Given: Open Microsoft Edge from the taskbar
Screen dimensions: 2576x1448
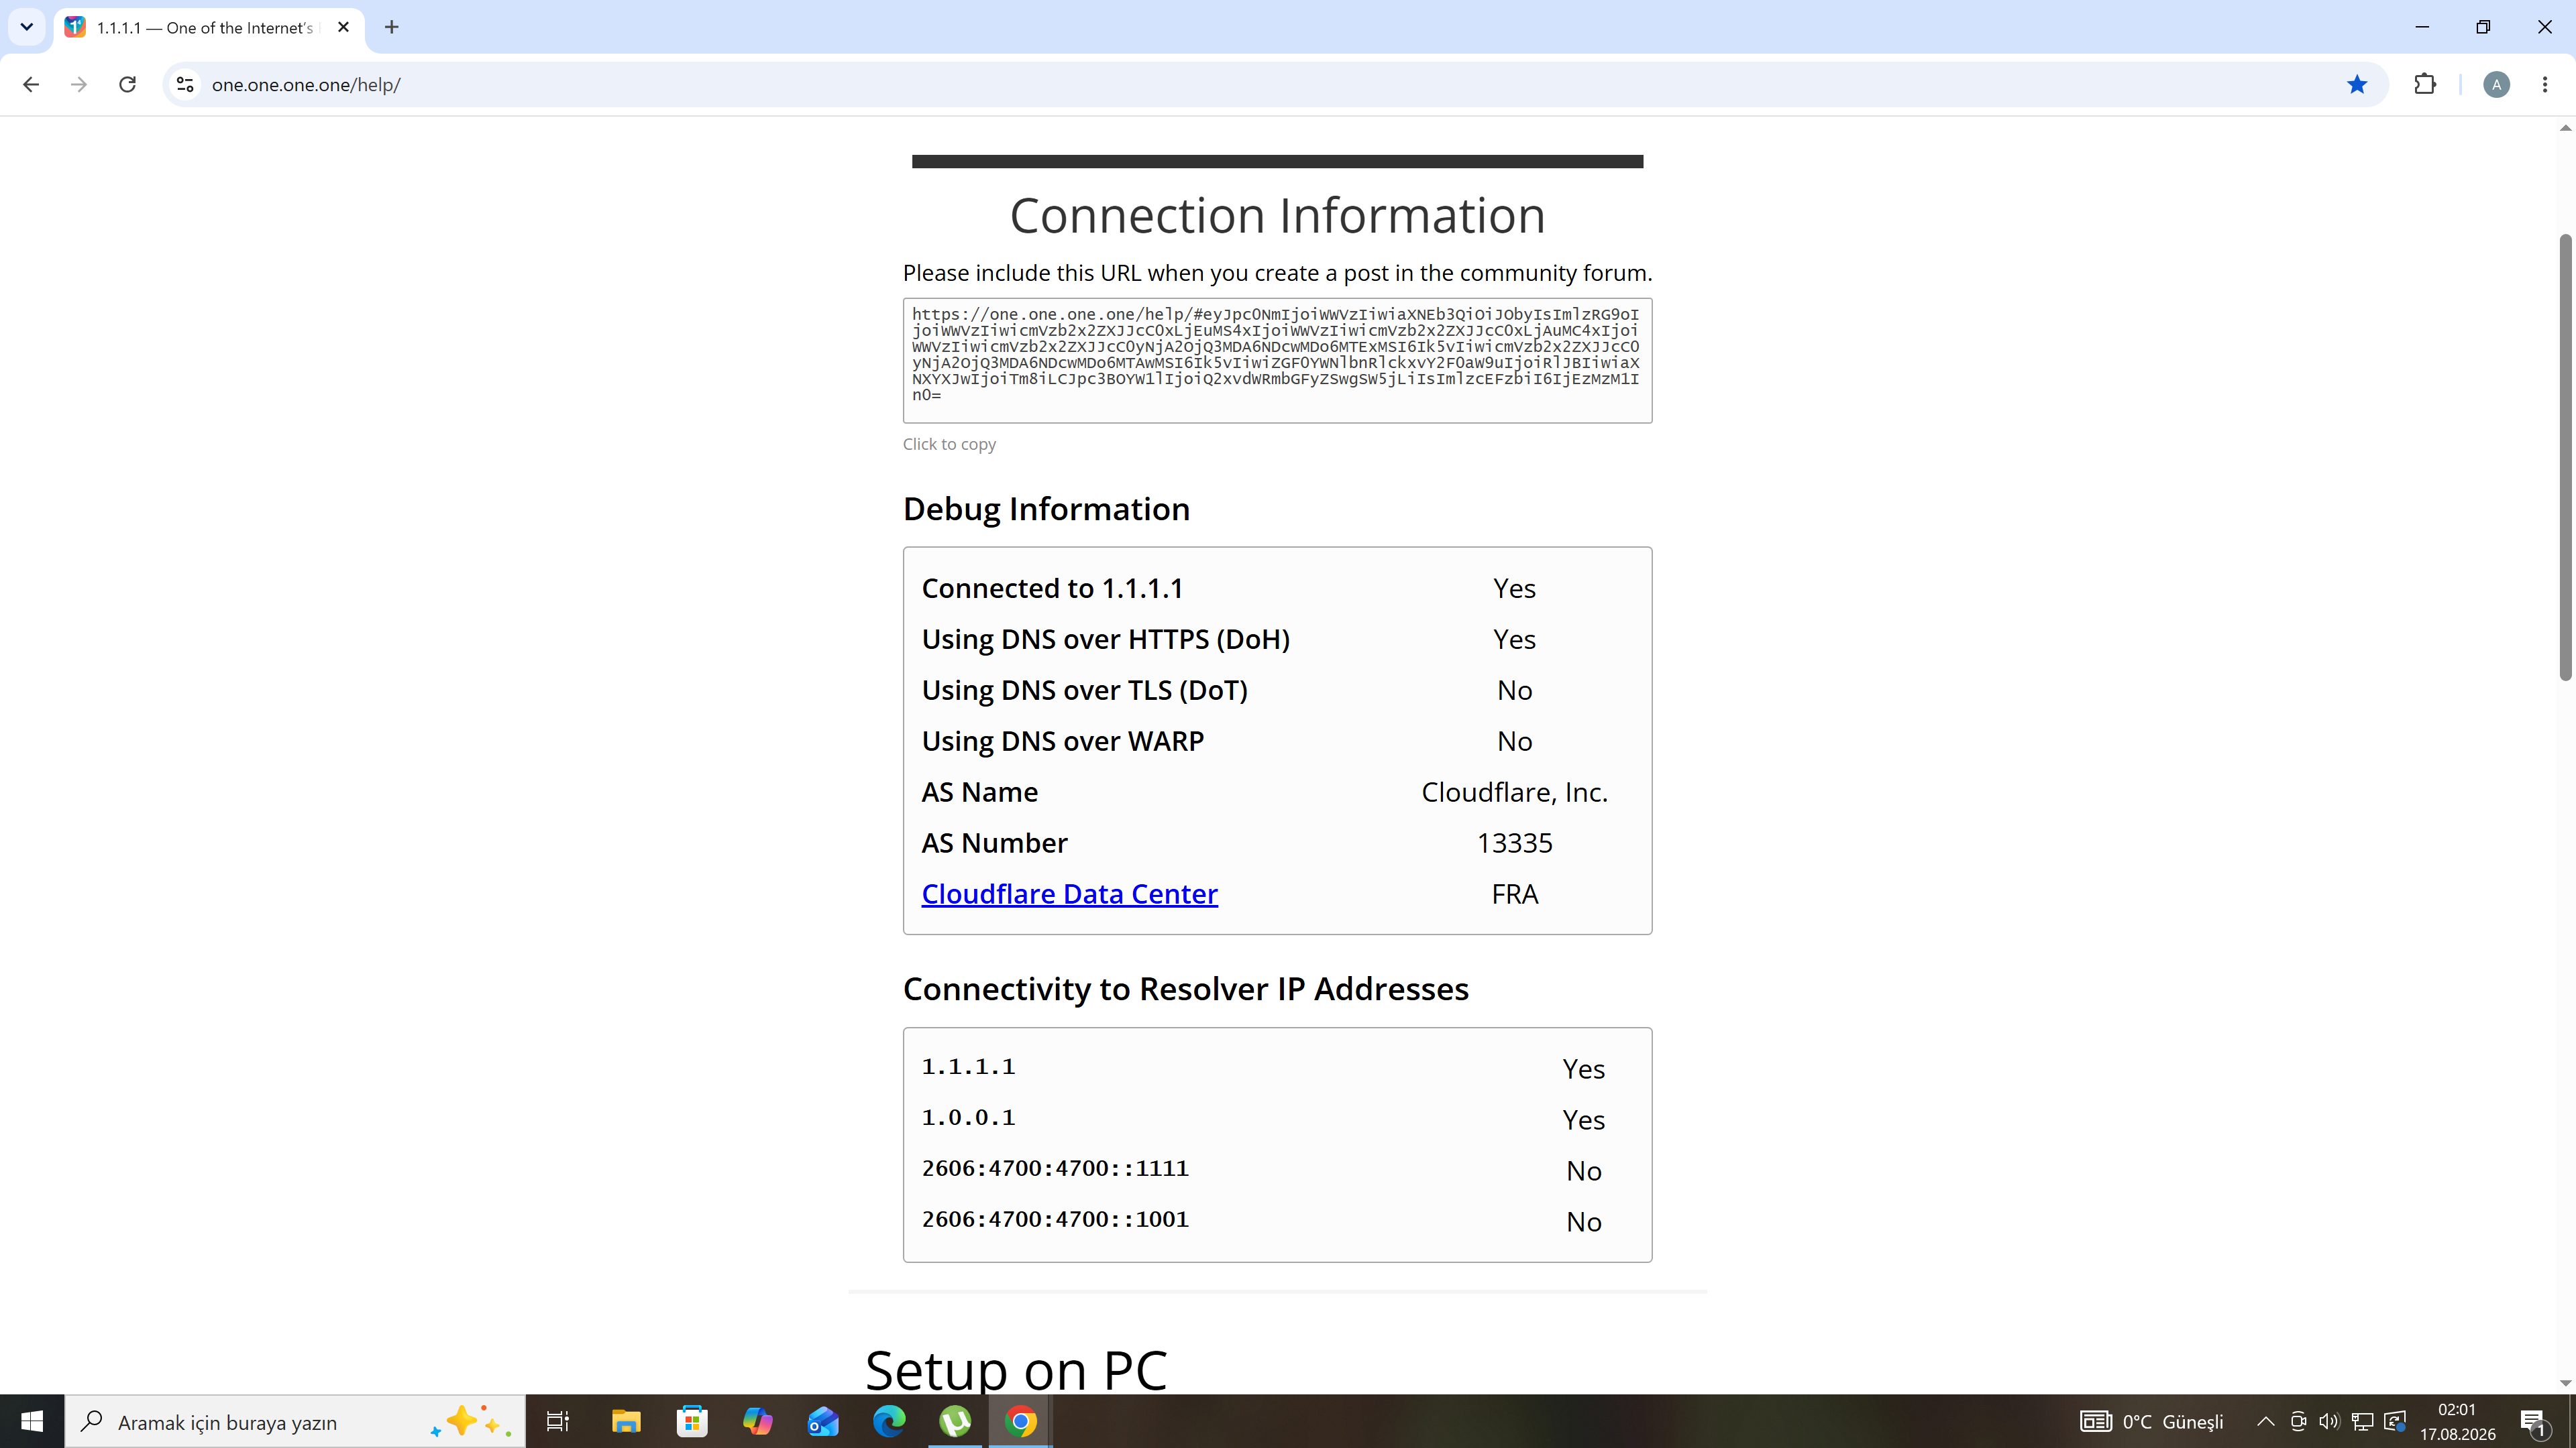Looking at the screenshot, I should (889, 1421).
